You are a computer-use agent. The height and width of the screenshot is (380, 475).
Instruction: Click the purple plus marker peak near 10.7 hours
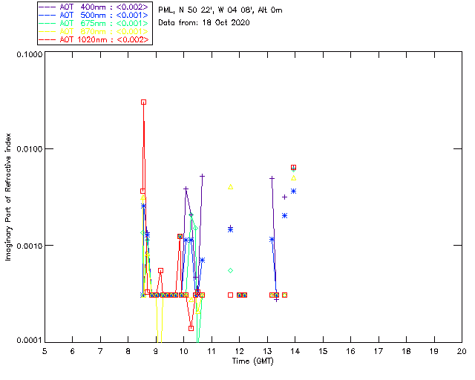coord(202,176)
